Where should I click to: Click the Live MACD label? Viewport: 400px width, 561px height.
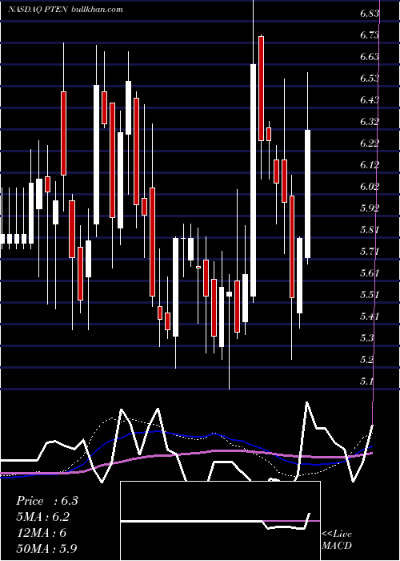[337, 540]
